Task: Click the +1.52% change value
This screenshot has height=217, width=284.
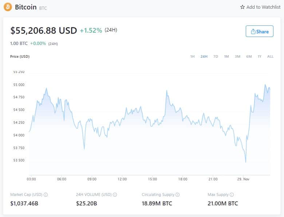Action: tap(91, 30)
